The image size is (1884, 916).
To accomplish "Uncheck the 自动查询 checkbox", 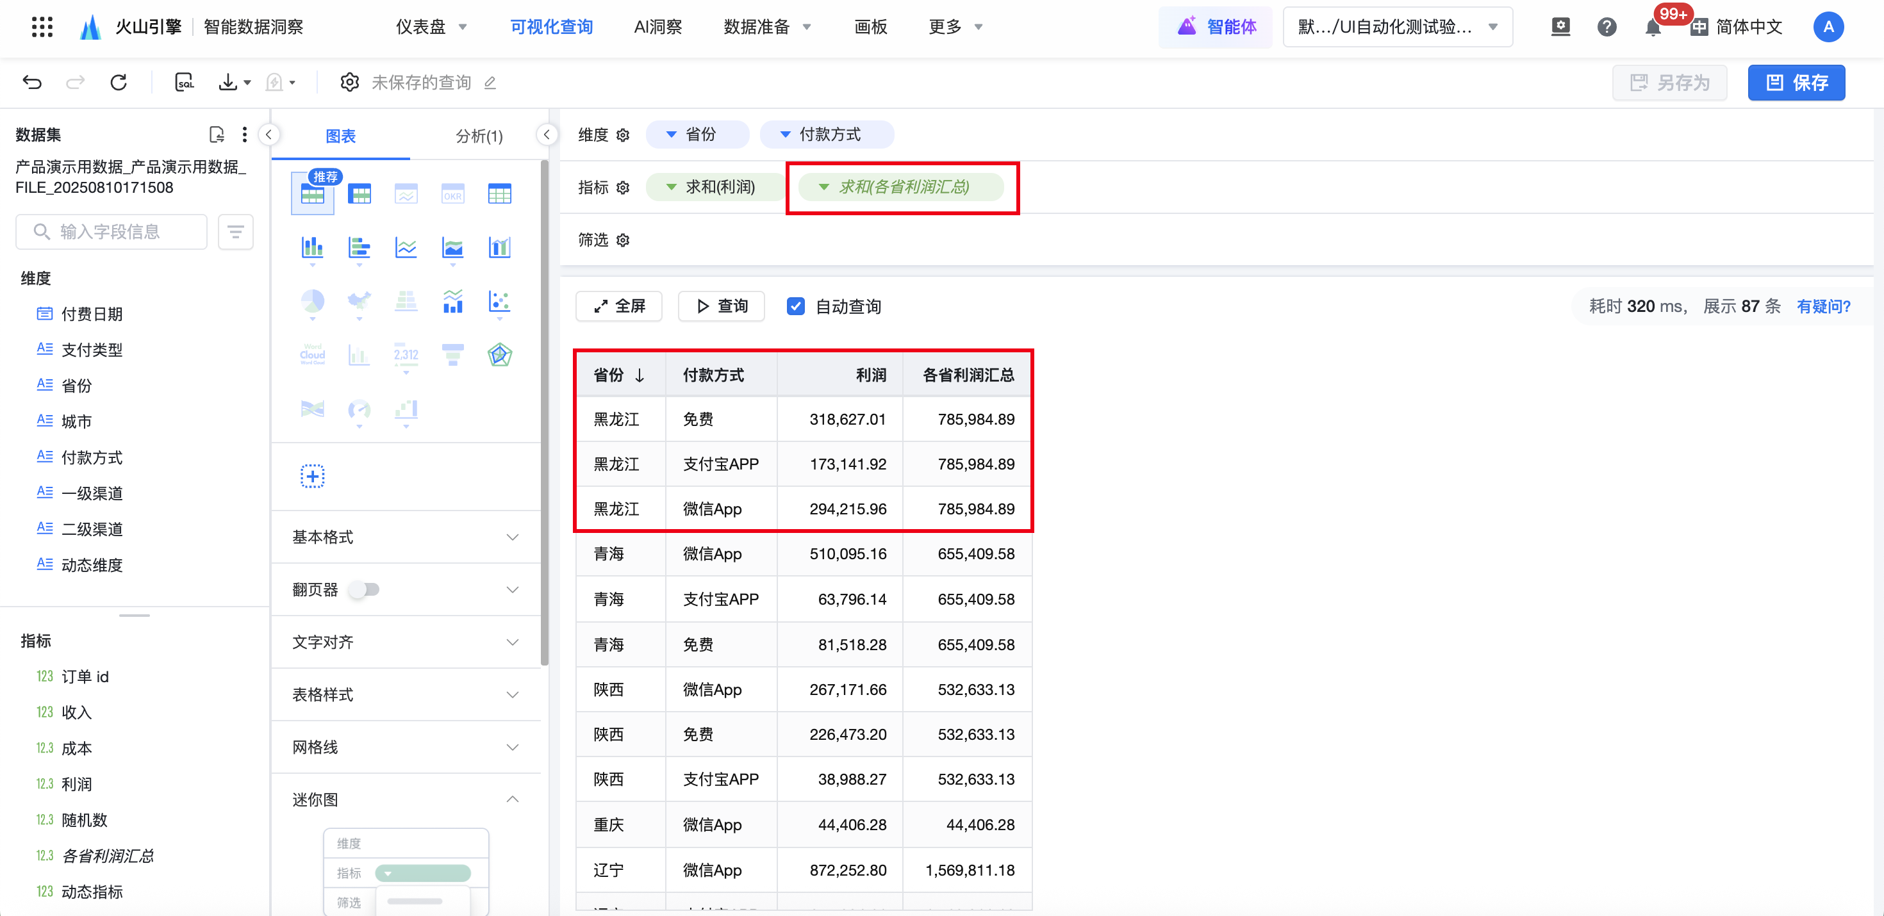I will click(796, 306).
